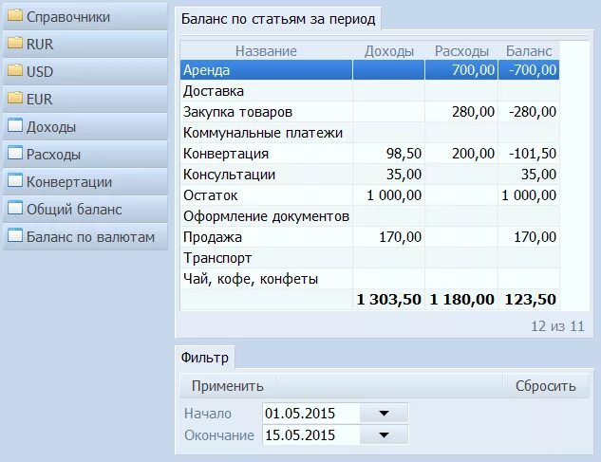The image size is (601, 462).
Task: Sort by the Доходы column header
Action: pyautogui.click(x=388, y=51)
